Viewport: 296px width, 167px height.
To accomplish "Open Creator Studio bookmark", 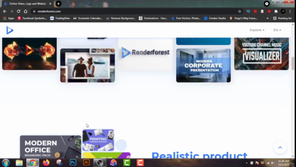I will click(x=215, y=18).
